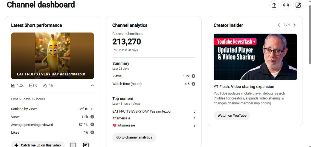Click the views bar chart icon under Short thumbnail
The width and height of the screenshot is (311, 147).
pyautogui.click(x=13, y=86)
